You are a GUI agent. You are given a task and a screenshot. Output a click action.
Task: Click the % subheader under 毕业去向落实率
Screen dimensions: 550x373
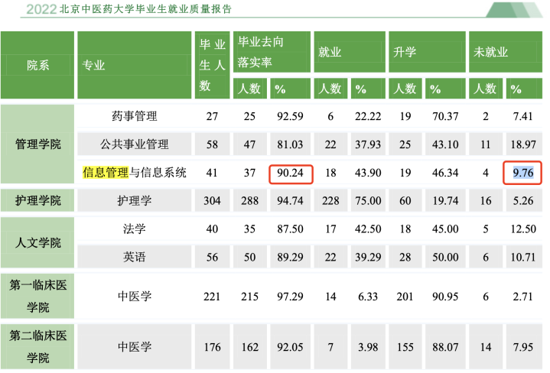[290, 89]
